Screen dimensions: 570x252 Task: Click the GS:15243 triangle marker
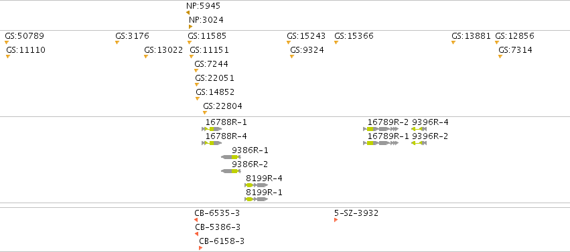pyautogui.click(x=289, y=43)
